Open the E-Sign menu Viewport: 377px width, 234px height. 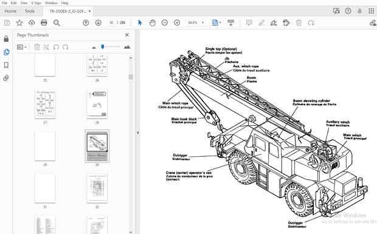pos(36,3)
